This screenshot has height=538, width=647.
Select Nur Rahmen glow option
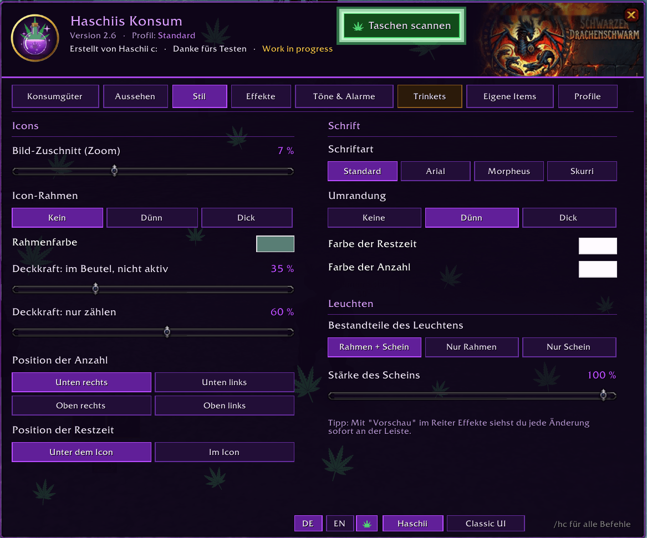coord(472,347)
